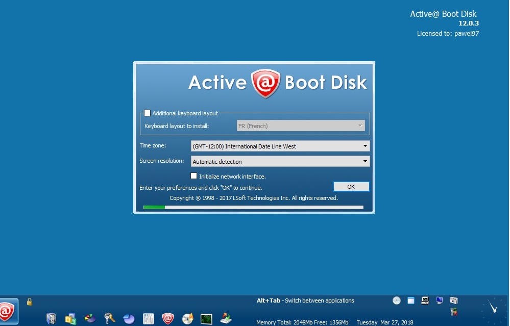Click the blue display monitor tray icon
Screen dimensions: 510x326
pos(440,300)
